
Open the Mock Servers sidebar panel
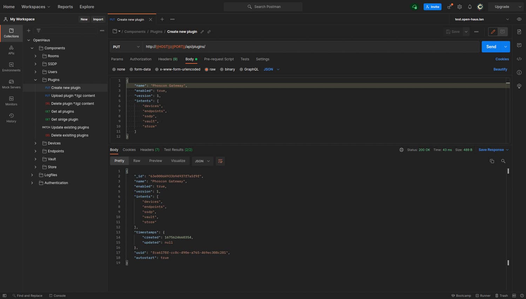tap(11, 84)
